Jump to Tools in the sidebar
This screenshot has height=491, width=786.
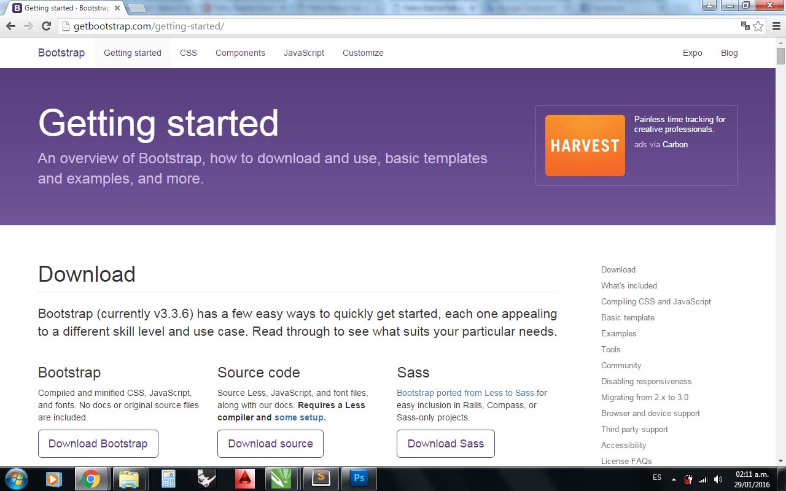[610, 349]
